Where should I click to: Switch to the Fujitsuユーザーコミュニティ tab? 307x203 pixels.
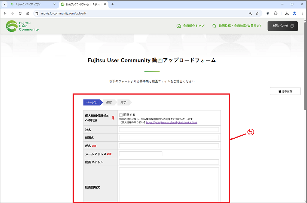(33, 4)
